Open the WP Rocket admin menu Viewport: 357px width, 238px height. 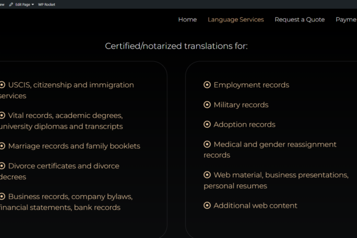point(46,5)
